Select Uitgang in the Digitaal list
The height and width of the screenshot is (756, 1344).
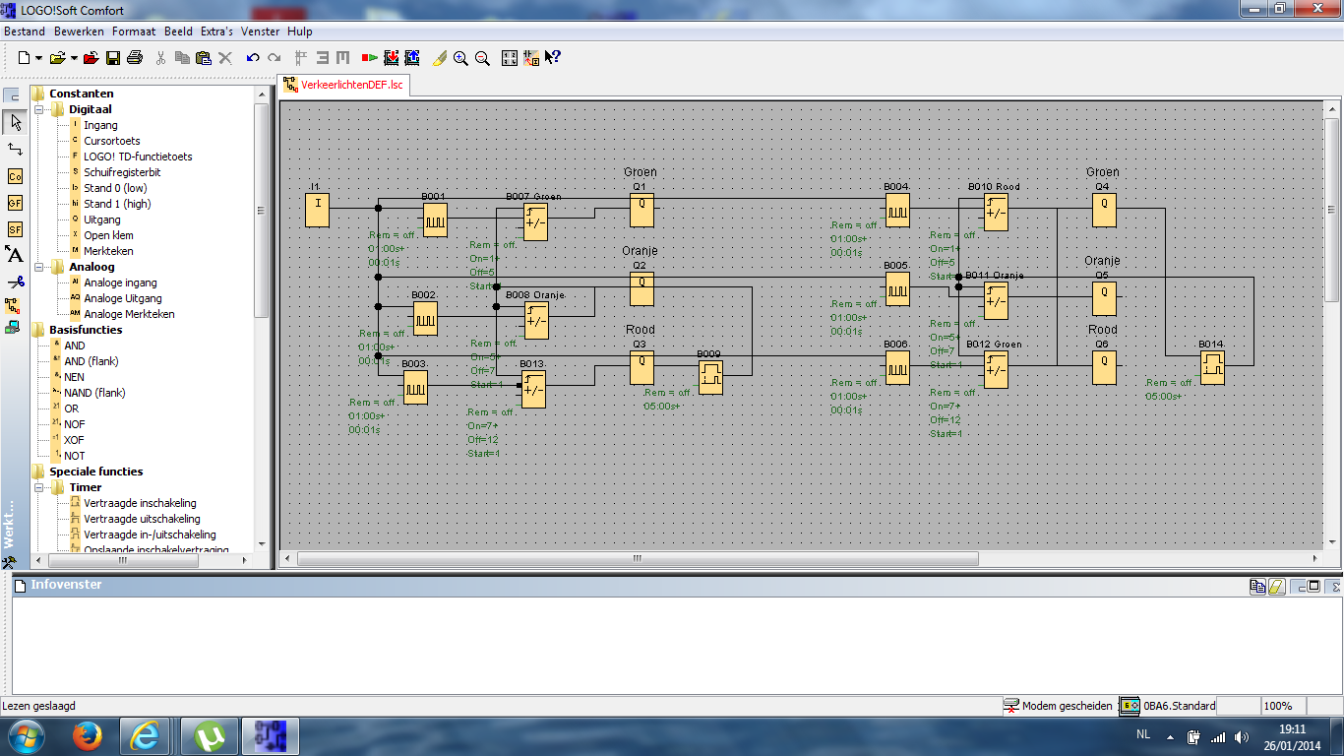click(x=101, y=220)
